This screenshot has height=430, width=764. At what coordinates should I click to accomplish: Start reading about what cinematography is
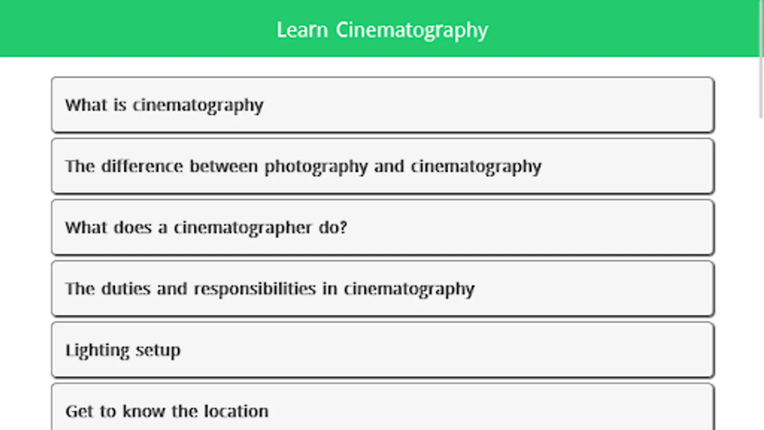click(382, 105)
